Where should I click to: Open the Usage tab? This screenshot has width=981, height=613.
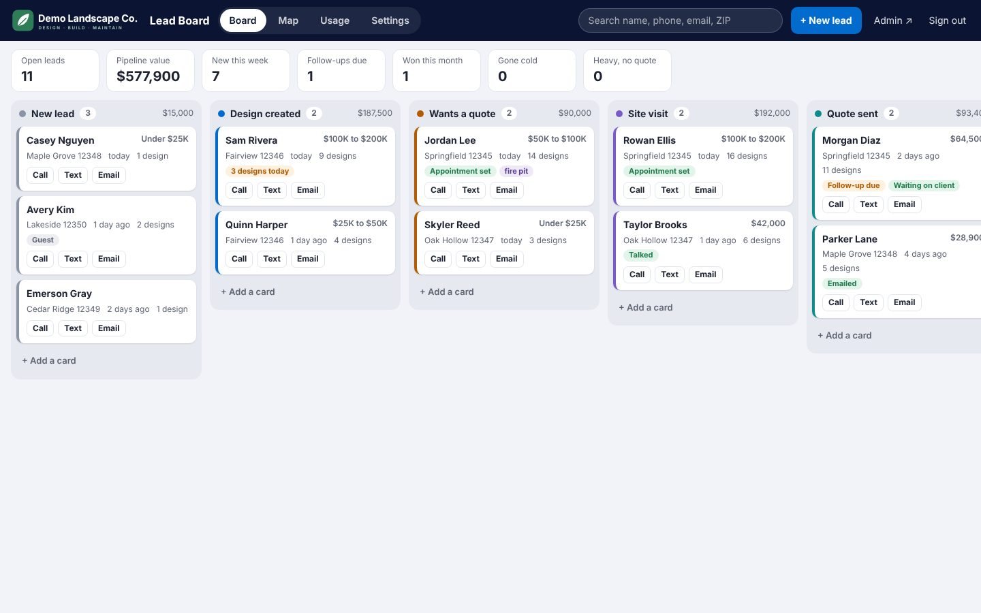pyautogui.click(x=334, y=20)
